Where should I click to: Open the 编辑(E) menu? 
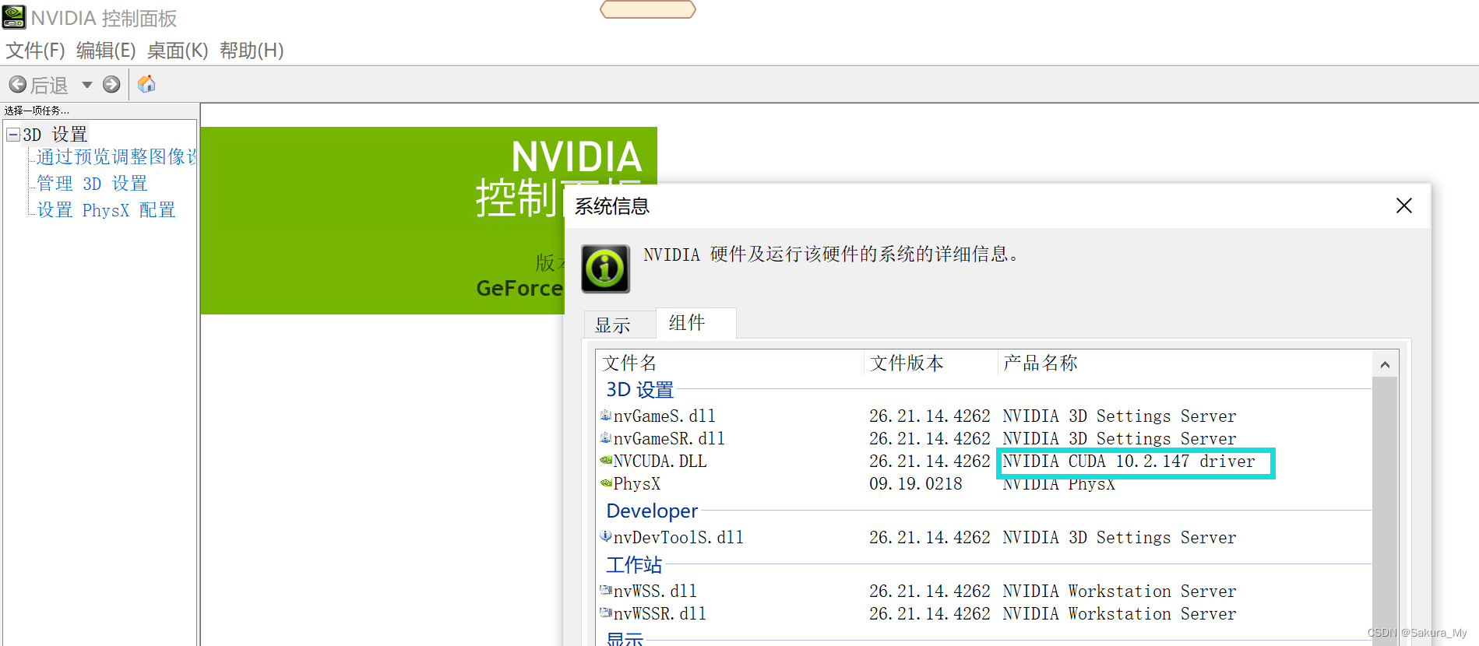[106, 51]
